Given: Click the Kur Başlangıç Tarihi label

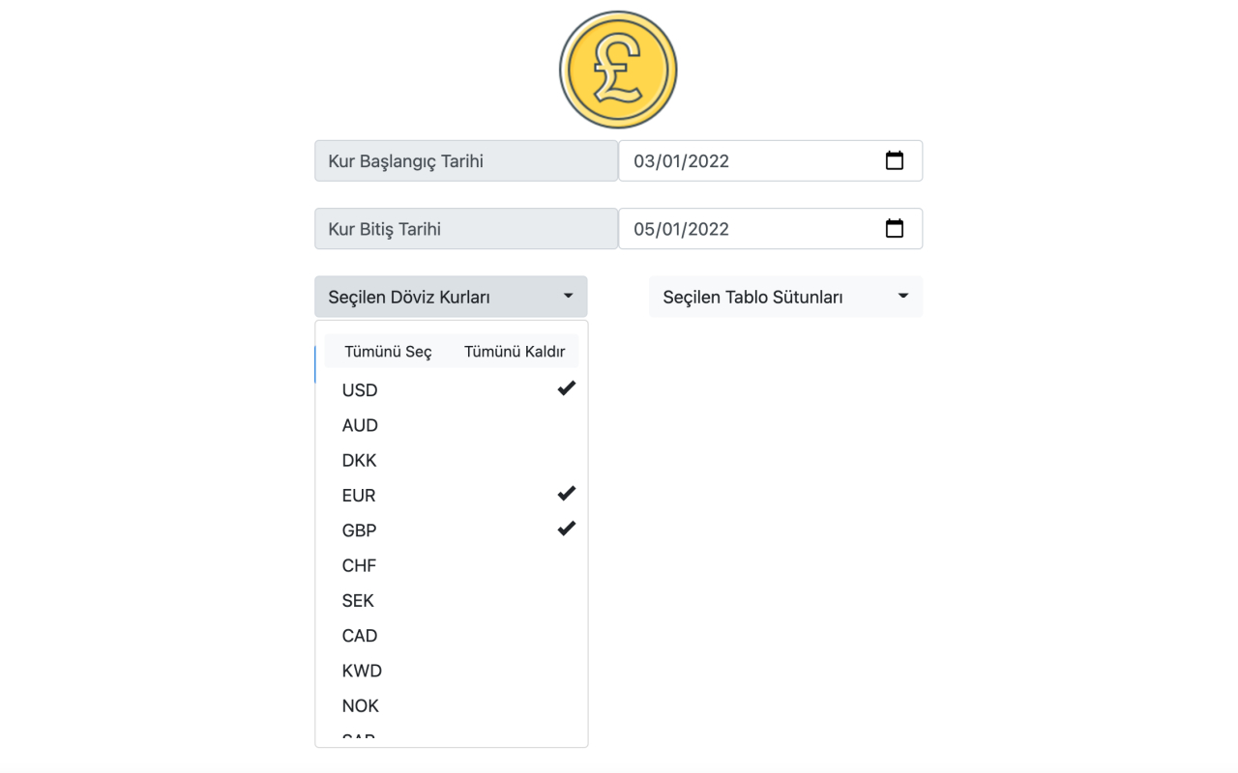Looking at the screenshot, I should [466, 160].
